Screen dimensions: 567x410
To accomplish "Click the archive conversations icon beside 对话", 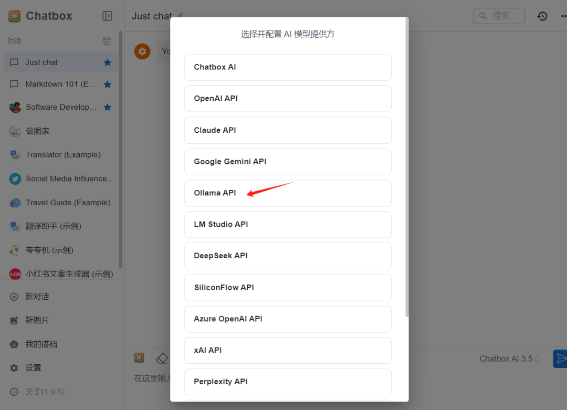I will 107,41.
